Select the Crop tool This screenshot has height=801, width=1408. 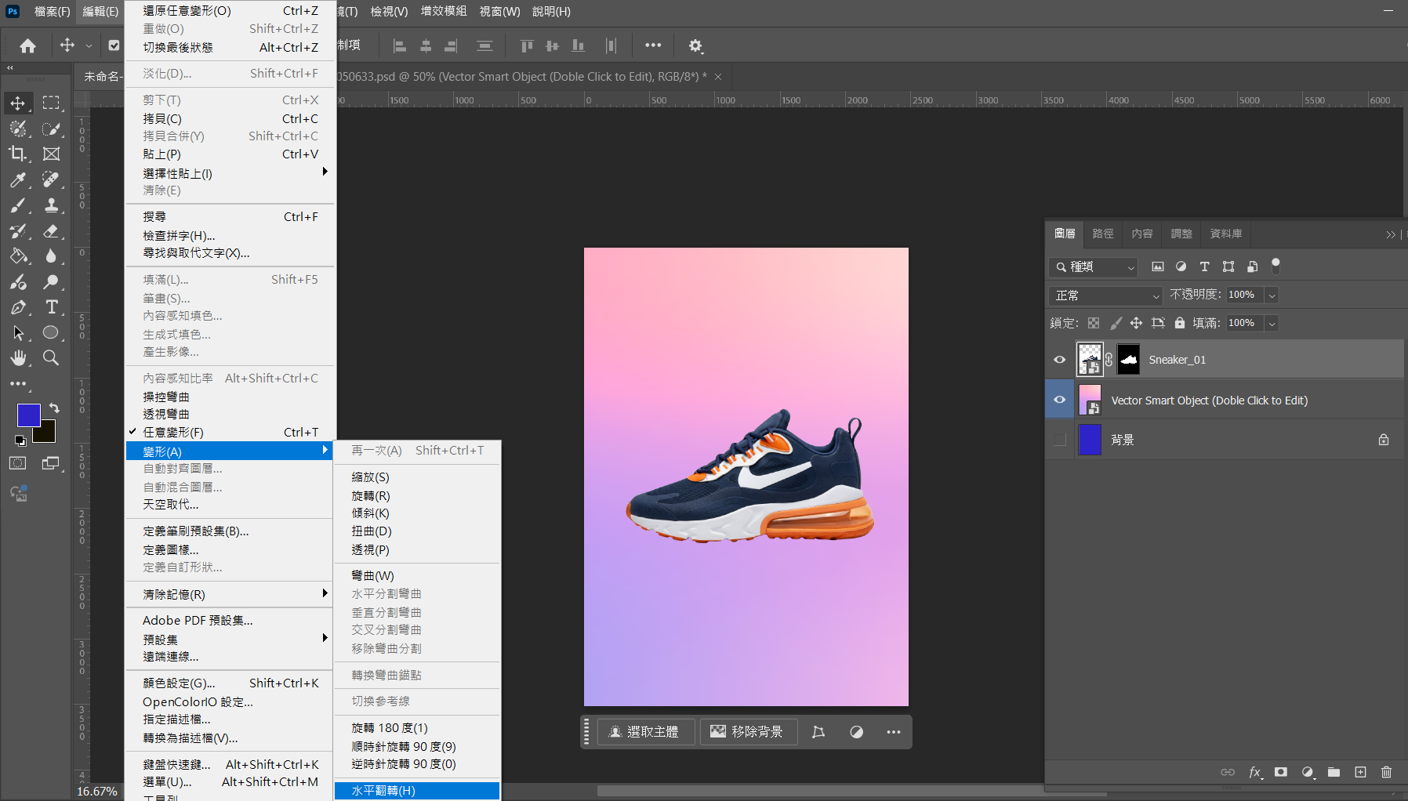[17, 154]
